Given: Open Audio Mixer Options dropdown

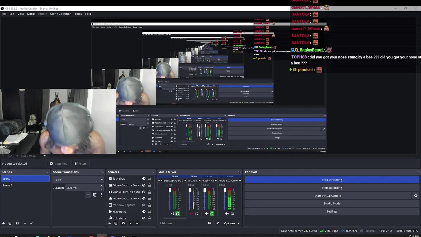Looking at the screenshot, I should pyautogui.click(x=232, y=223).
